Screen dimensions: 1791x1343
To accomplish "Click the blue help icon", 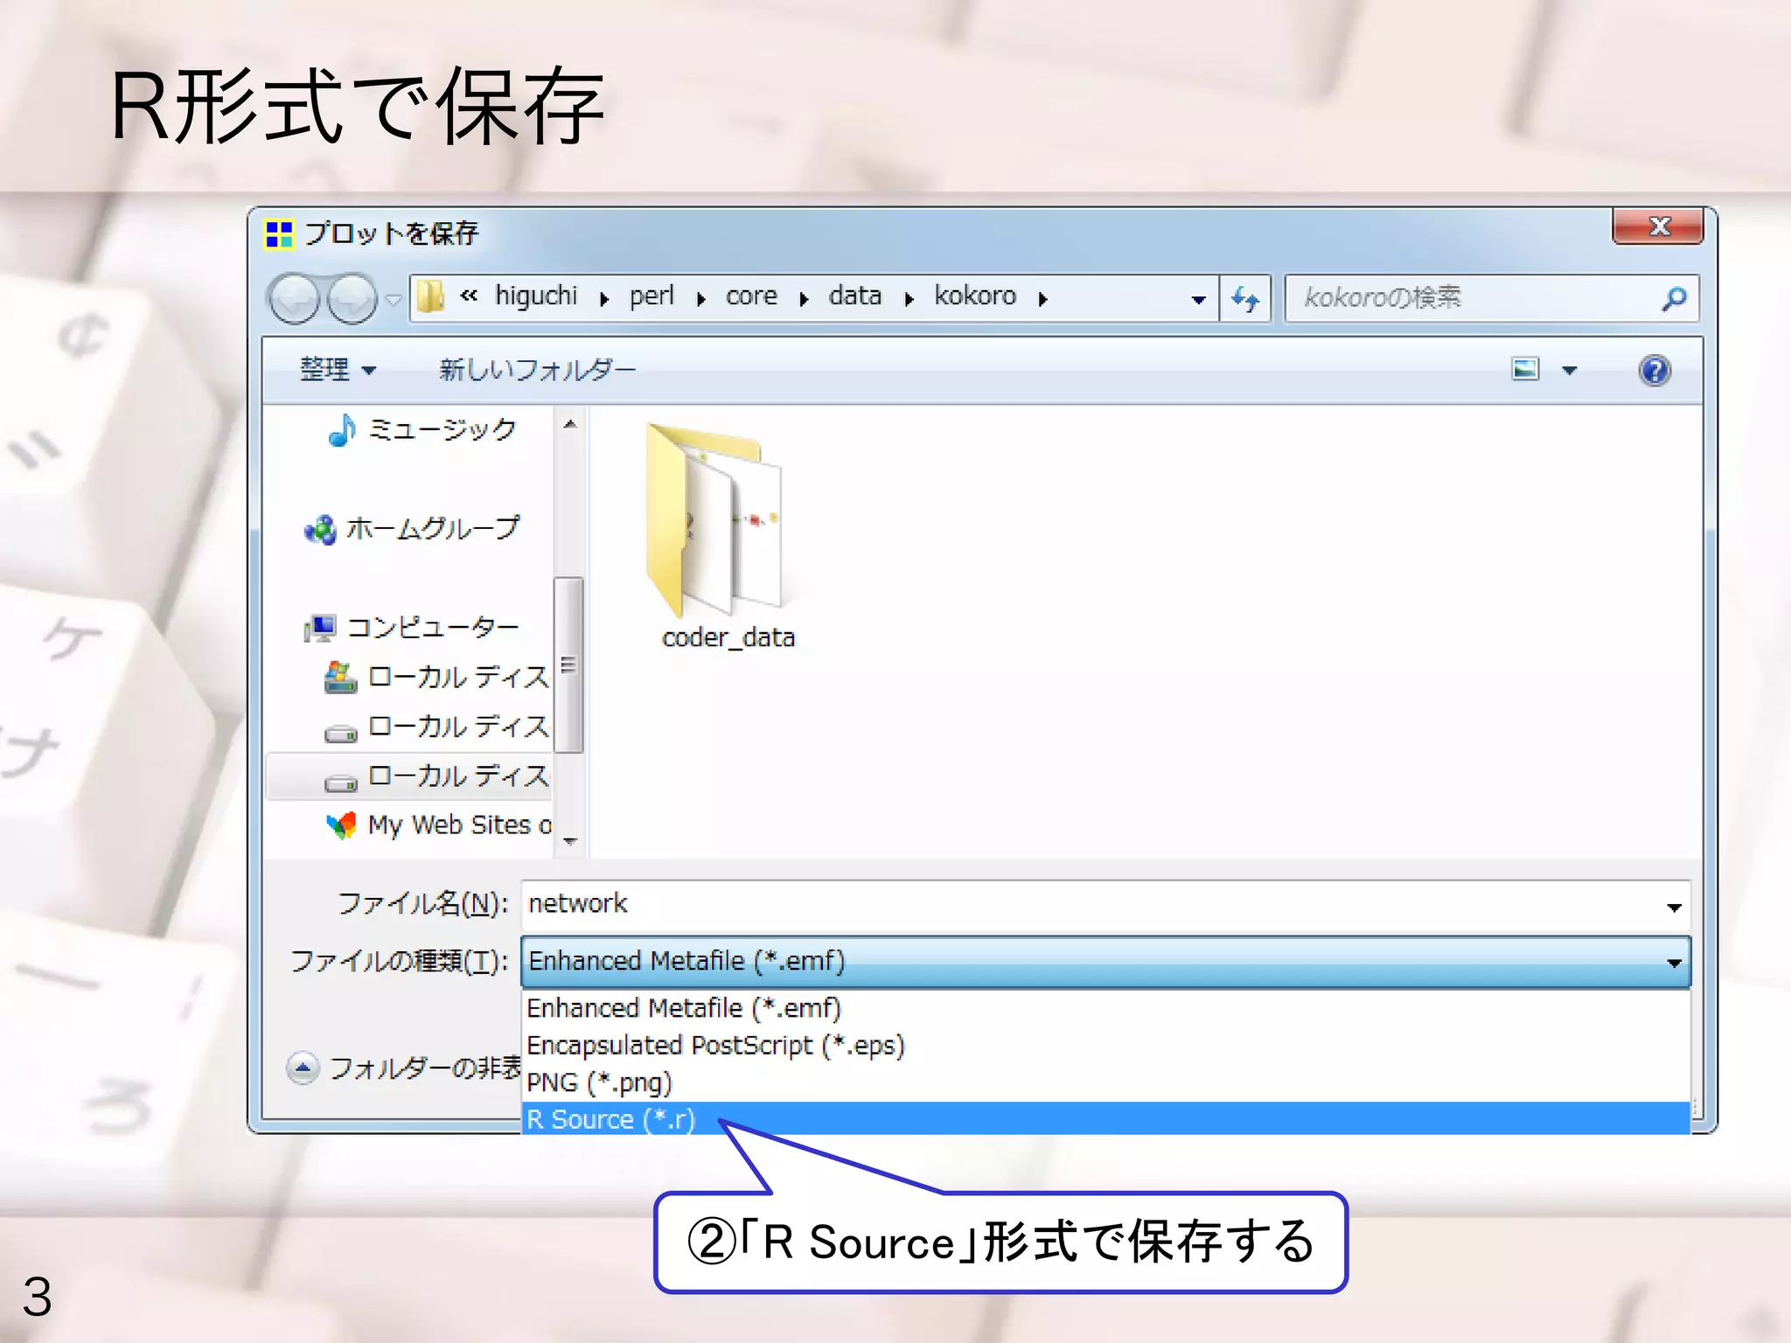I will click(1654, 370).
